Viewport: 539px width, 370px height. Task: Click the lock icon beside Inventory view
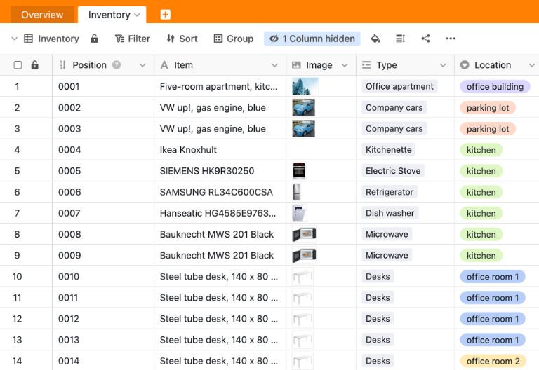tap(95, 39)
